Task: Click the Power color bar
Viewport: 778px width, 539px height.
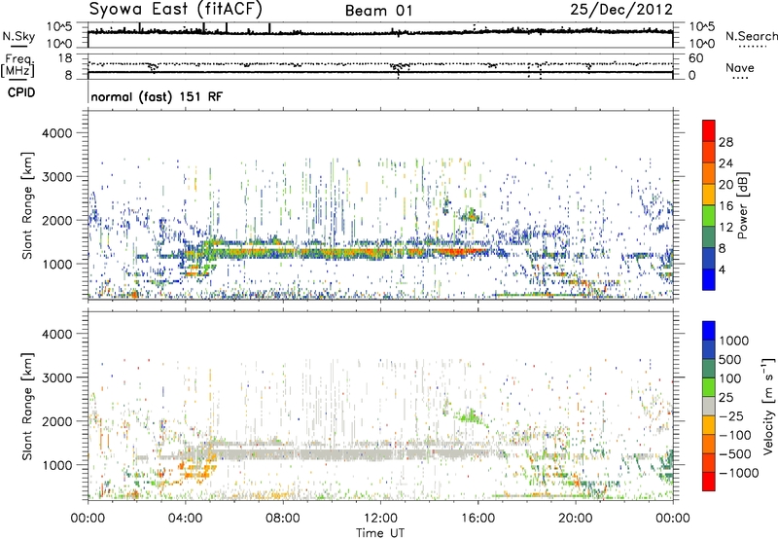Action: (x=709, y=205)
